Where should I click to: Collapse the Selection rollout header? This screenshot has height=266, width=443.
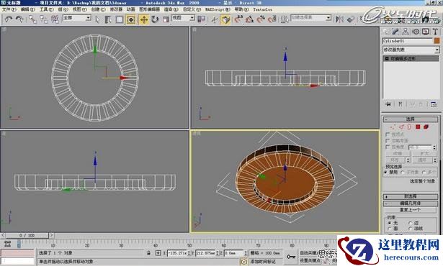coord(411,119)
